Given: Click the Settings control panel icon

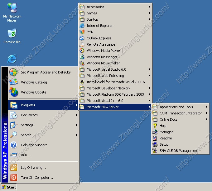Looking at the screenshot, I should pyautogui.click(x=13, y=125).
